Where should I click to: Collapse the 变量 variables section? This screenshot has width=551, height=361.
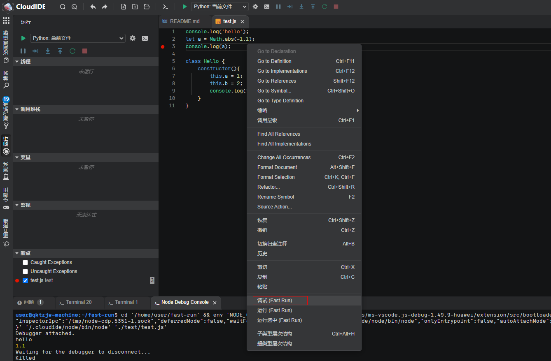coord(26,157)
